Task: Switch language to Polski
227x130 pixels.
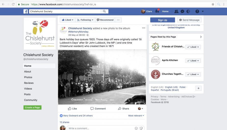Action: click(182, 87)
